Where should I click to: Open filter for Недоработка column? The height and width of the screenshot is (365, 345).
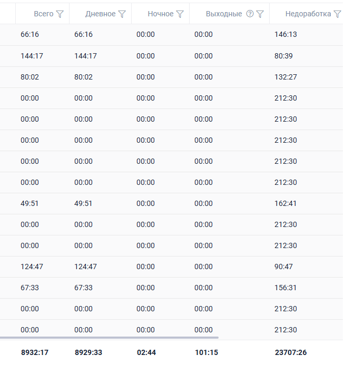pos(337,14)
